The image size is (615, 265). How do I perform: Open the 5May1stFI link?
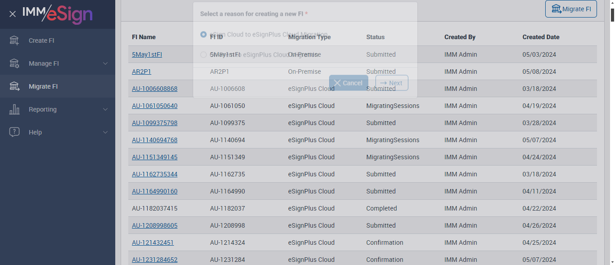(x=147, y=54)
